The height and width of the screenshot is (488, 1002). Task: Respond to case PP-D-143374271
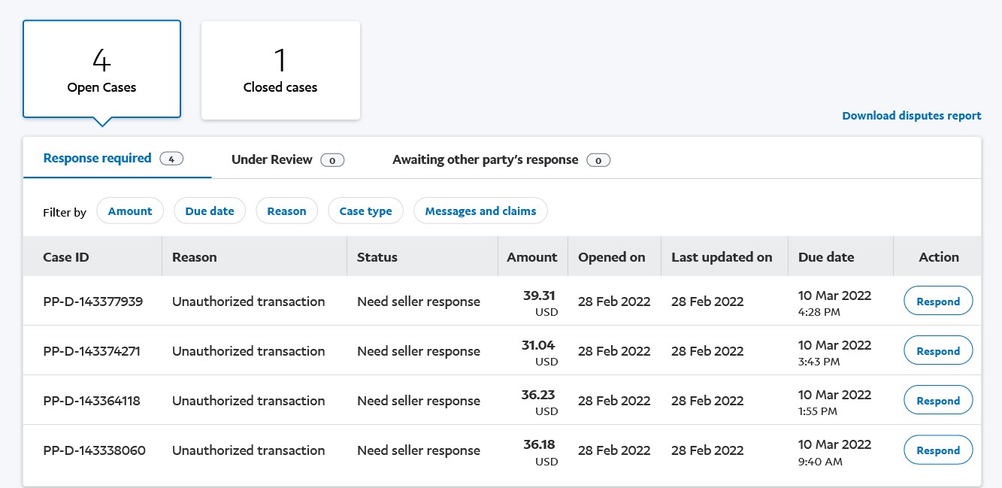(x=938, y=351)
